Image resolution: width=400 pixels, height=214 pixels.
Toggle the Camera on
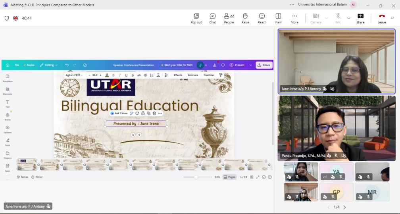click(x=316, y=18)
